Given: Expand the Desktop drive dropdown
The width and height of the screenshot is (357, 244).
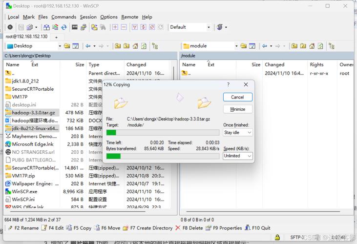Looking at the screenshot, I should [x=60, y=46].
